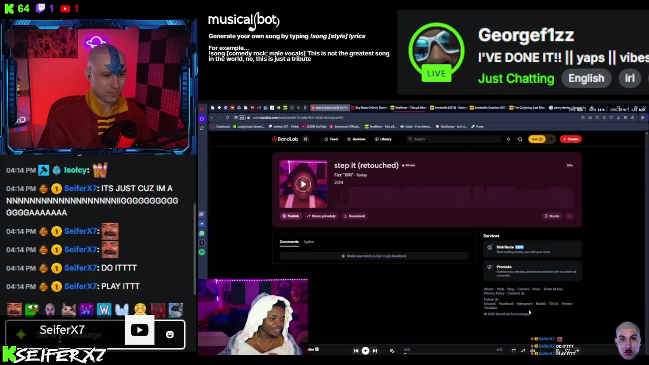Screen dimensions: 649x365
Task: Click the previous track button in player
Action: coord(356,351)
